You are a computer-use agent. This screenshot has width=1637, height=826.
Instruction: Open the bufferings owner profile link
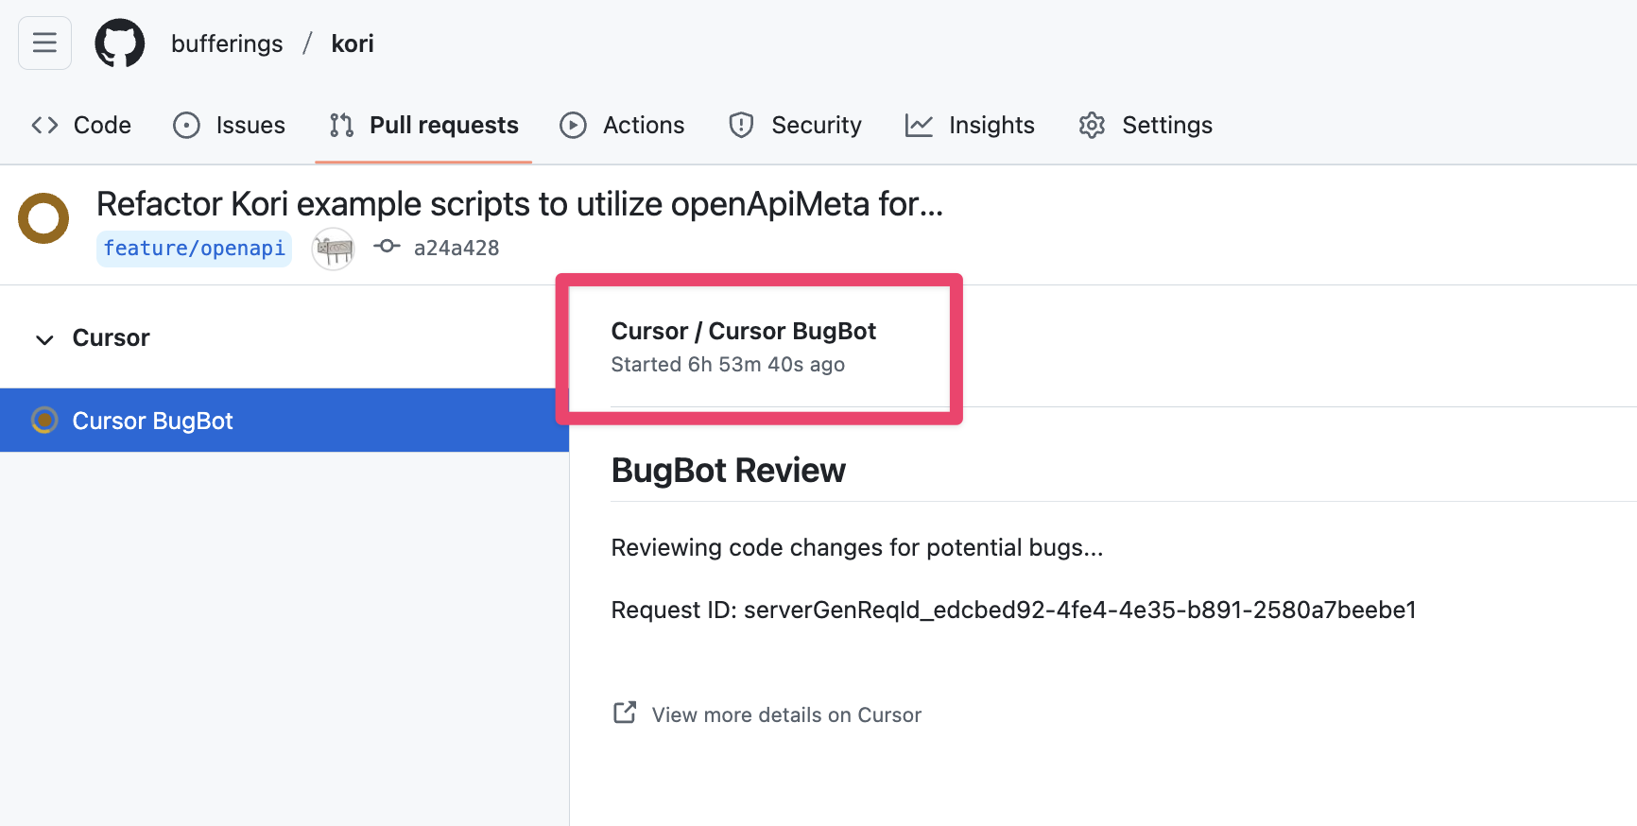[227, 43]
